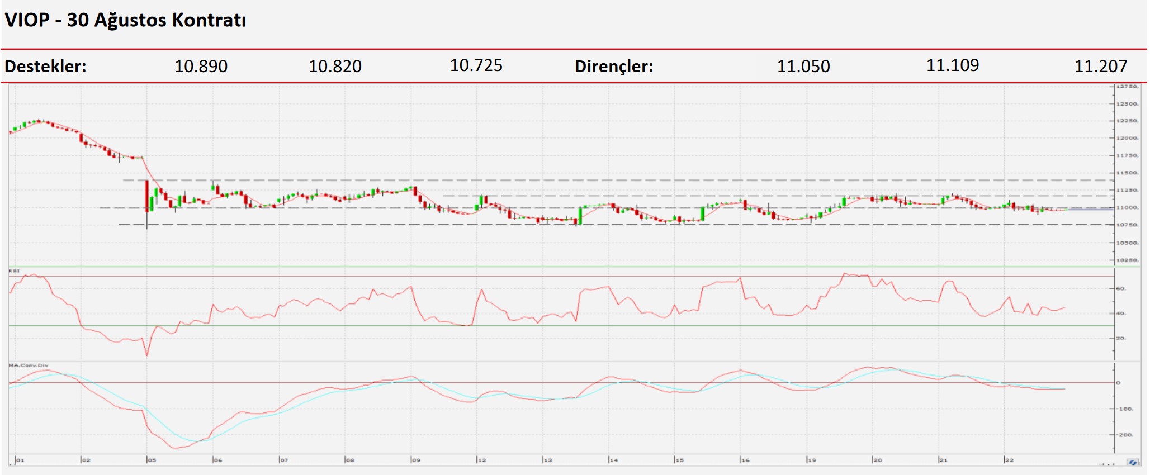The width and height of the screenshot is (1150, 475).
Task: Click date marker 12 on time axis
Action: coord(482,460)
